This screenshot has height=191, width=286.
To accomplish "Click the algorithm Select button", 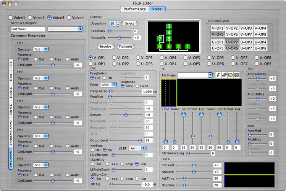I will [x=129, y=24].
